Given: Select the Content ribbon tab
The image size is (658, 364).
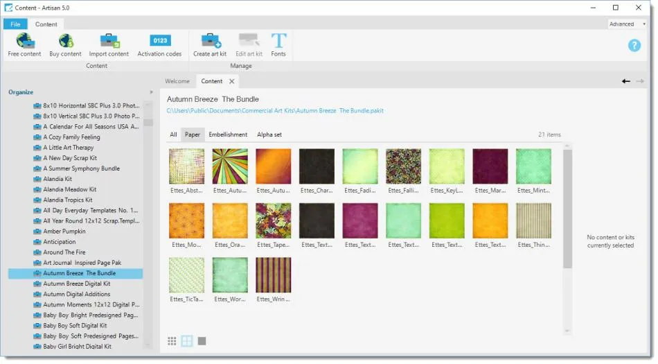Looking at the screenshot, I should 46,24.
